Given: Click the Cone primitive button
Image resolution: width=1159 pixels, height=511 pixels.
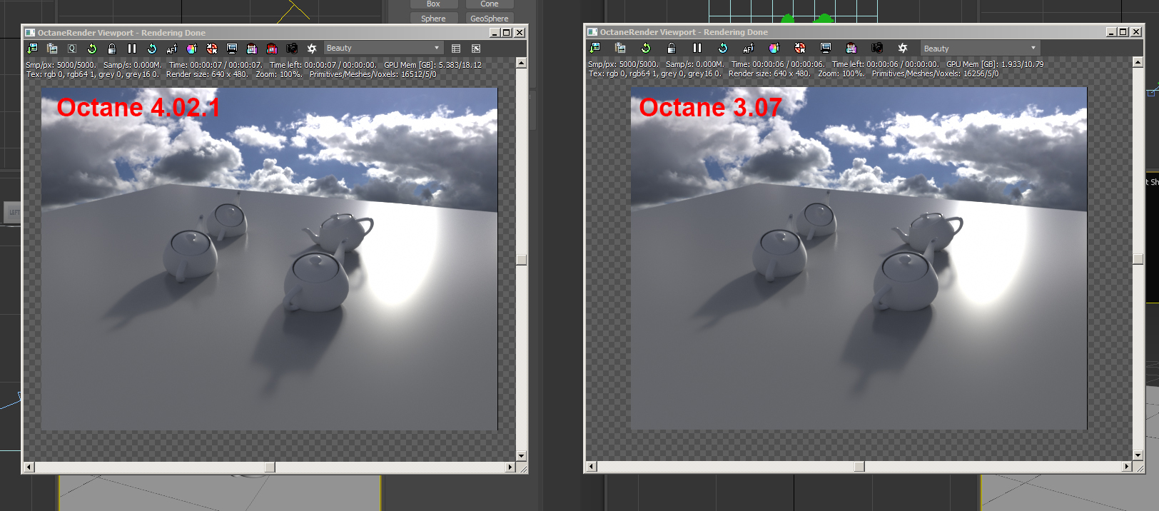Looking at the screenshot, I should 490,4.
